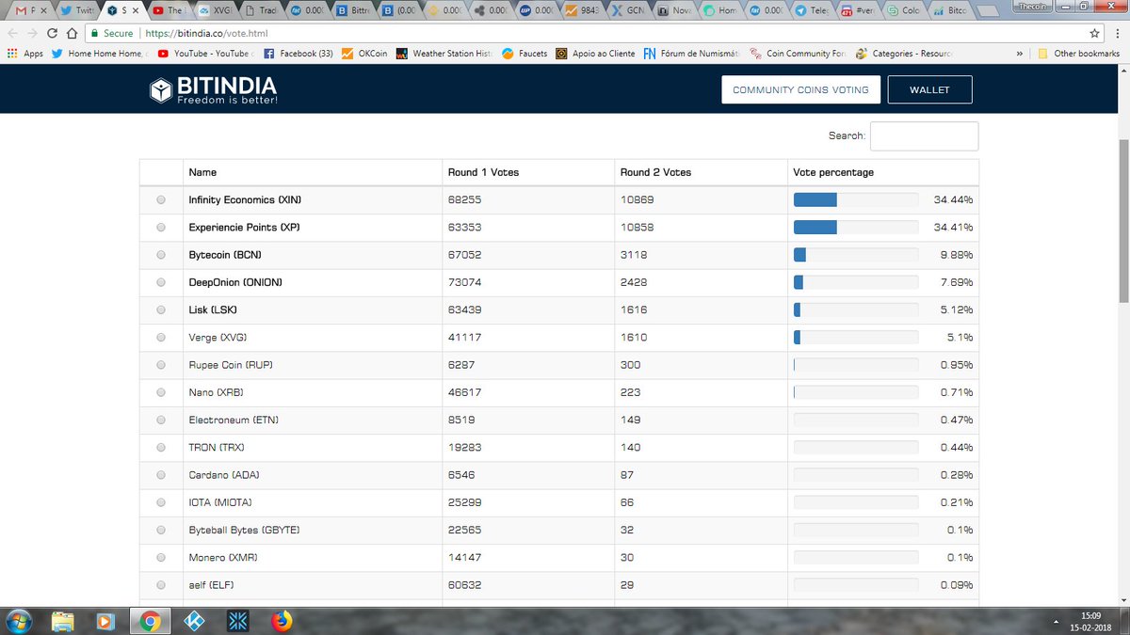Click the 9.88% Bytecoin progress bar

tap(856, 255)
